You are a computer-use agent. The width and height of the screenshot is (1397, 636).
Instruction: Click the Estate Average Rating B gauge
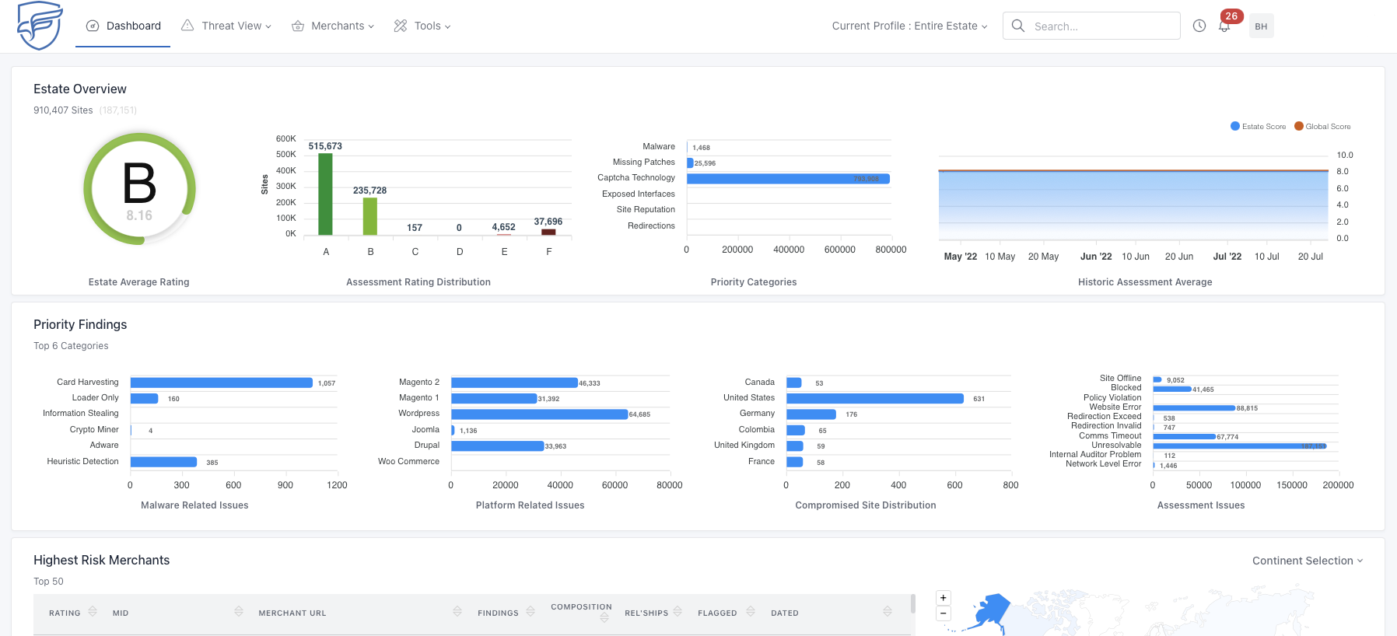(139, 189)
